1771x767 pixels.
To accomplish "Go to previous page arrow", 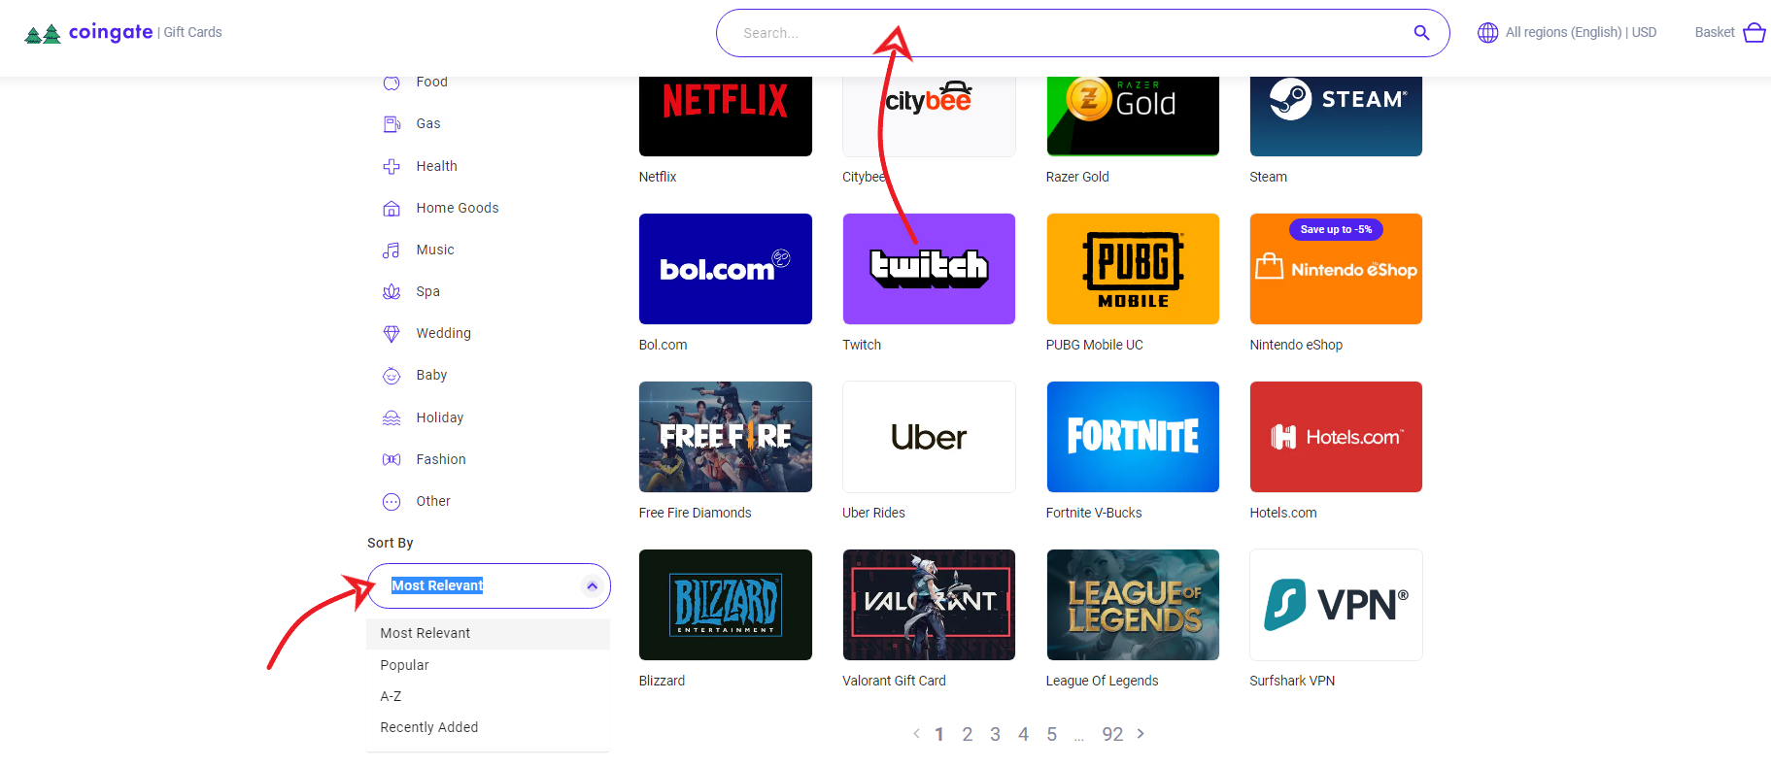I will coord(916,734).
